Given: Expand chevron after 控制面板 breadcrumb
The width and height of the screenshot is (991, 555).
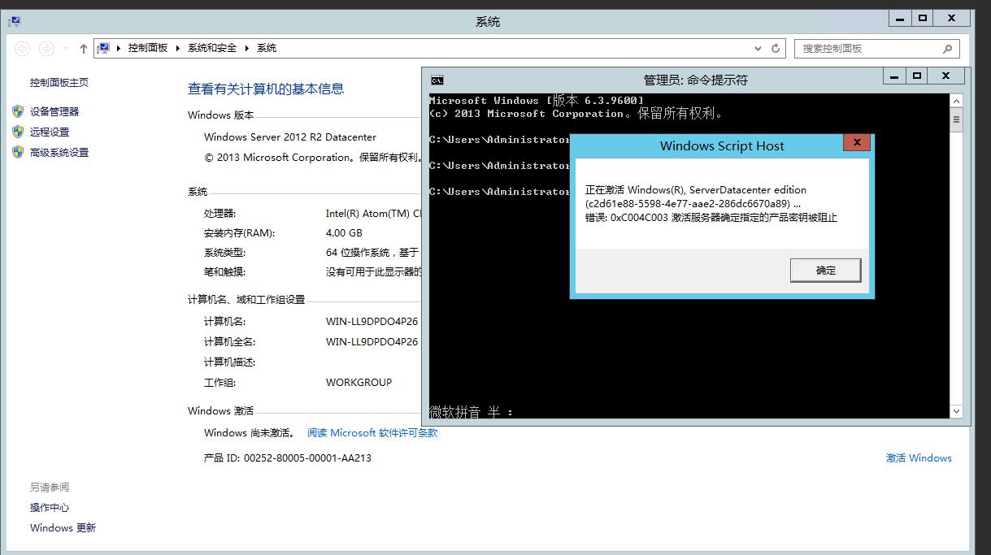Looking at the screenshot, I should 178,48.
